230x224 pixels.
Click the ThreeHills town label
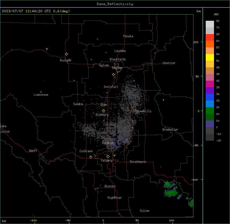143,111
